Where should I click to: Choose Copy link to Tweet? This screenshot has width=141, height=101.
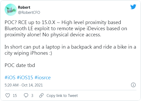(x=62, y=96)
